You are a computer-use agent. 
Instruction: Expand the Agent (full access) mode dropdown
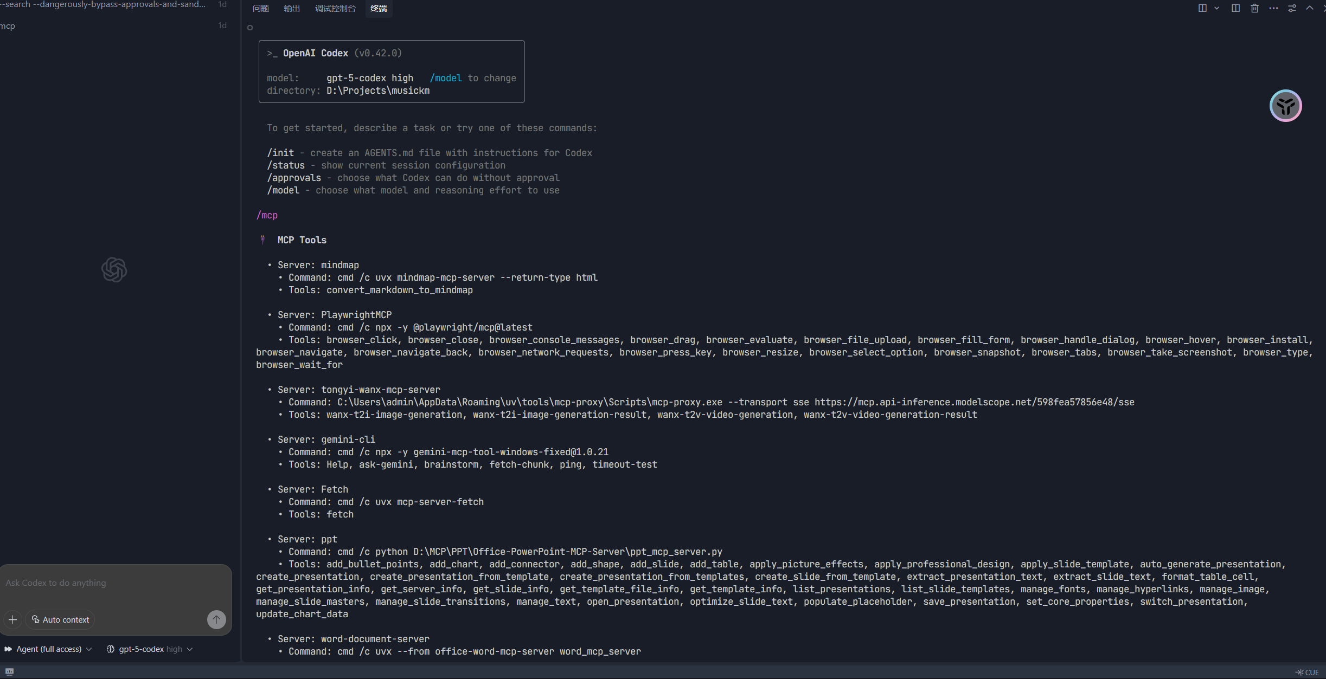coord(49,649)
